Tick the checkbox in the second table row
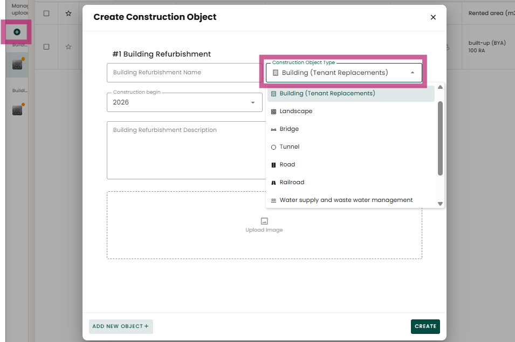The height and width of the screenshot is (342, 515). [x=46, y=47]
